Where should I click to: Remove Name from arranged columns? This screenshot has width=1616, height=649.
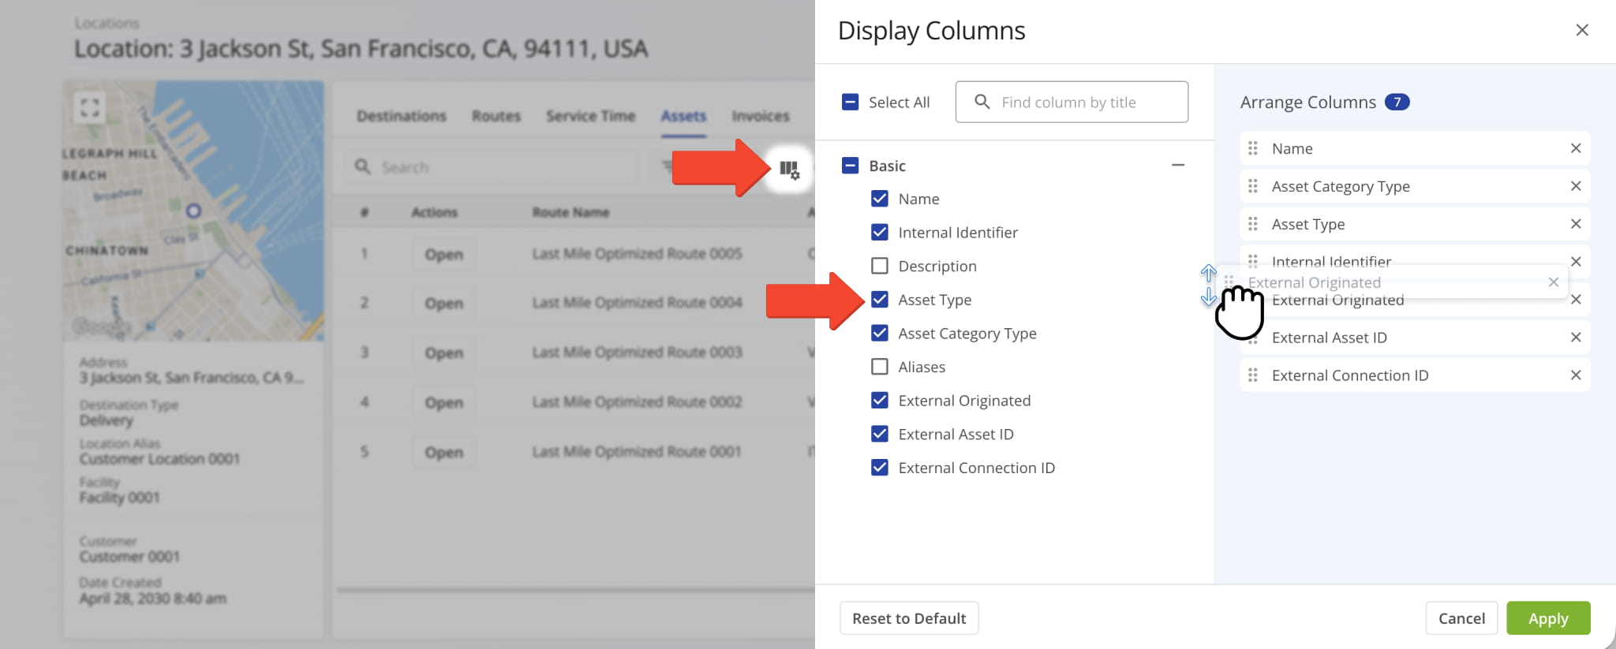pos(1576,148)
